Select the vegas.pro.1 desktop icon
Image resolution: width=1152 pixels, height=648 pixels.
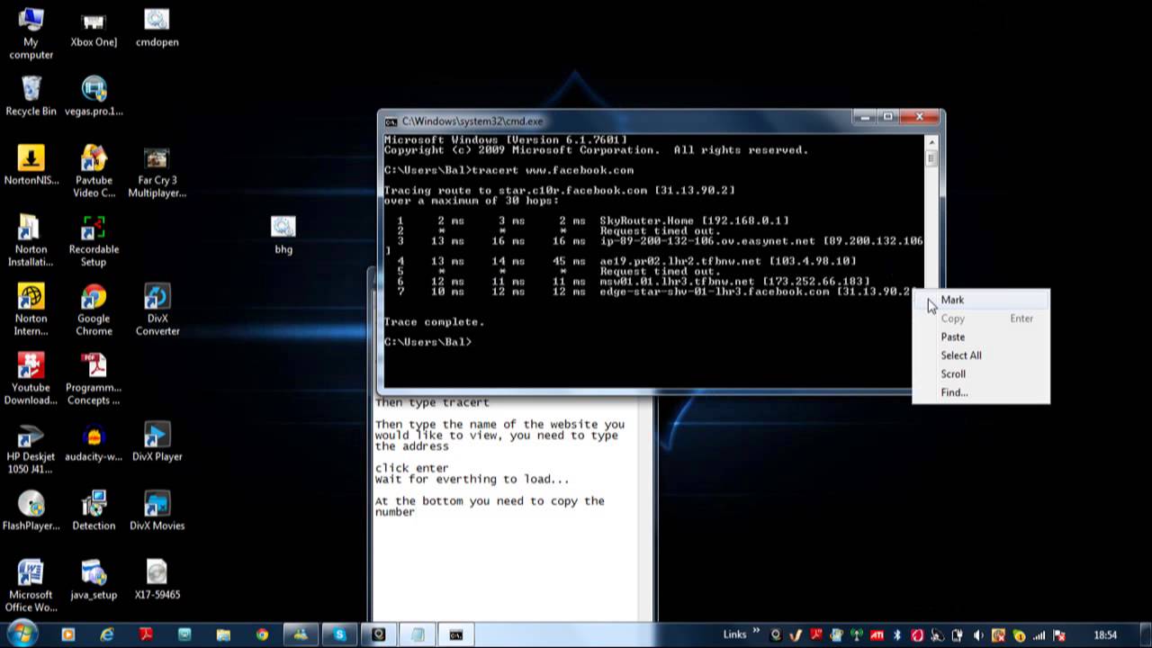(94, 97)
